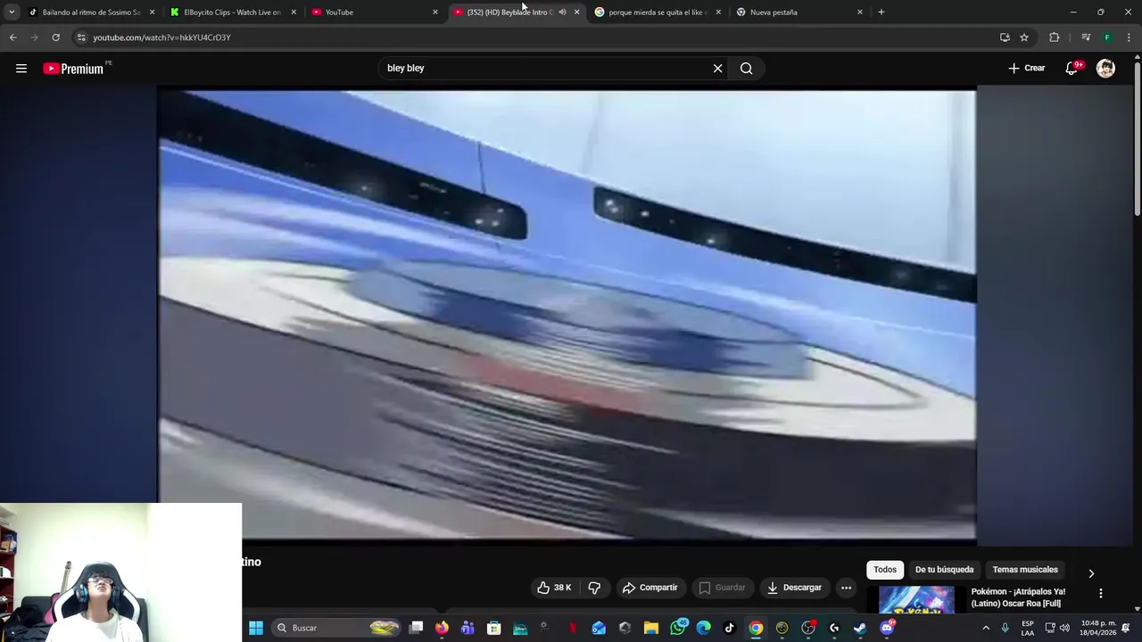Clear the search text with the X
1142x642 pixels.
[717, 69]
